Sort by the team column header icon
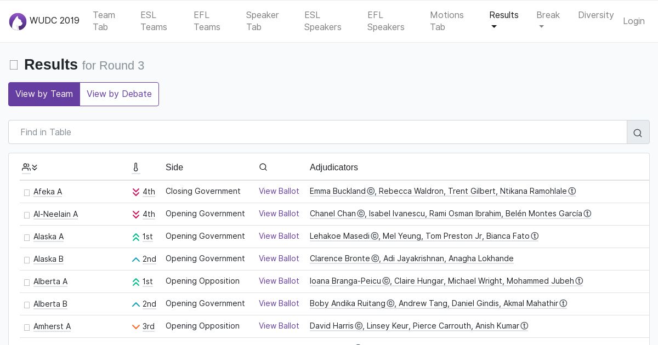 tap(30, 168)
